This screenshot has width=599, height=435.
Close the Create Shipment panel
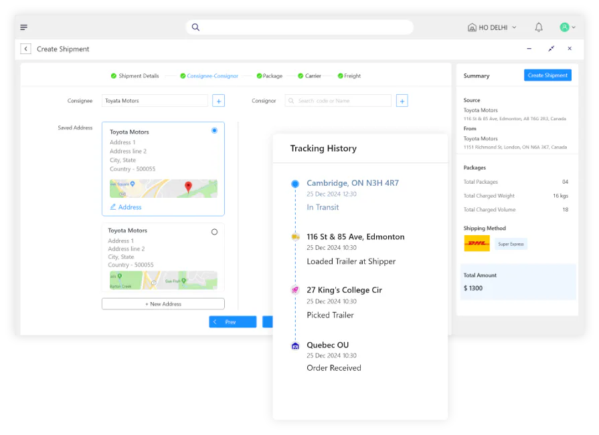(570, 48)
